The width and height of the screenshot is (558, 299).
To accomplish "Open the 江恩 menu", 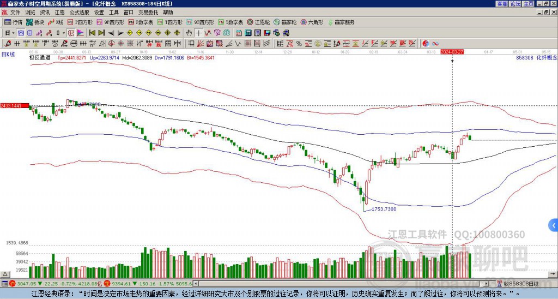I will point(59,13).
